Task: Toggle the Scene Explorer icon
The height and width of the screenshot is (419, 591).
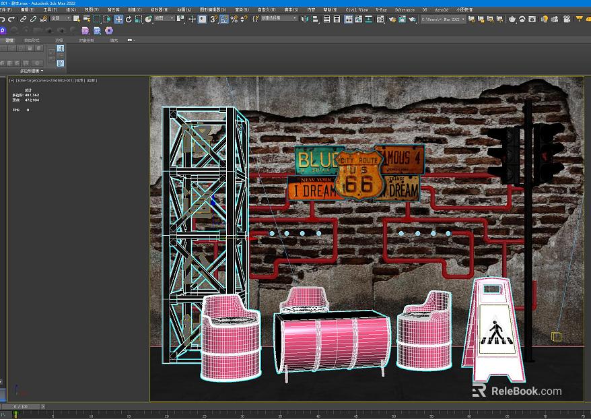Action: (326, 19)
